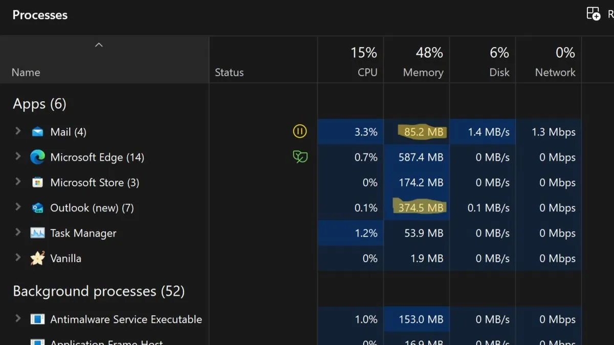Viewport: 614px width, 345px height.
Task: Click the Task Manager app icon
Action: click(x=37, y=233)
